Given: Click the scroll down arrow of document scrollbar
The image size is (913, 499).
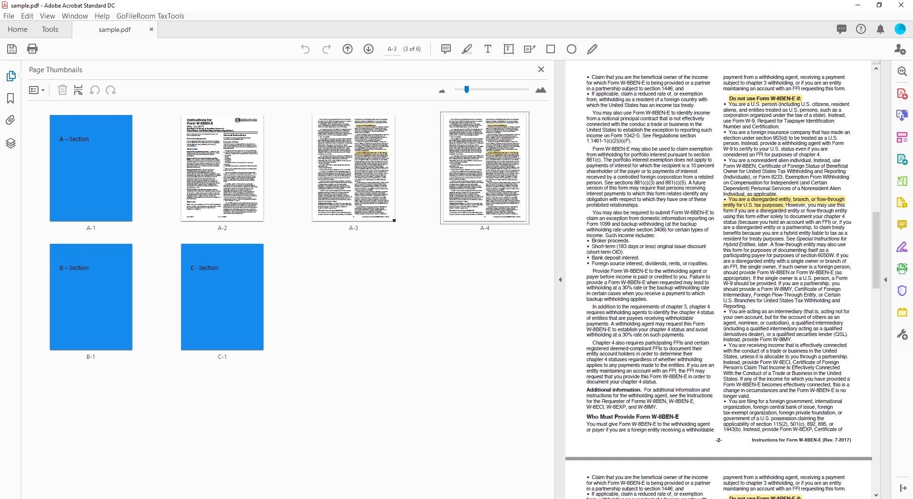Looking at the screenshot, I should [x=876, y=495].
